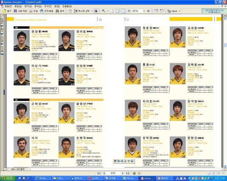Open the 편집 (Edit) menu

pyautogui.click(x=18, y=6)
